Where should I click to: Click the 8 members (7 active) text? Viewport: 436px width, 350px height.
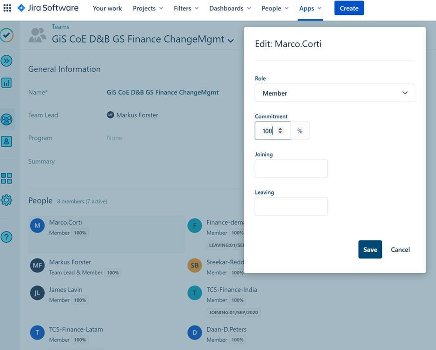82,201
